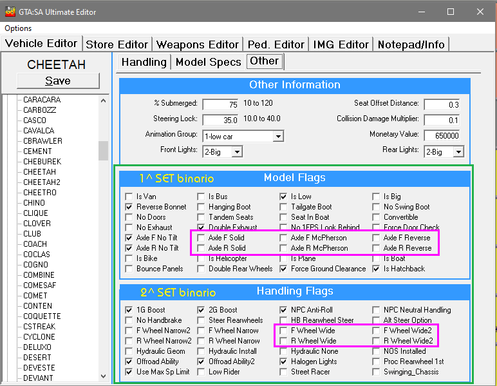Switch to the Store Editor tab
The image size is (497, 386).
(117, 44)
